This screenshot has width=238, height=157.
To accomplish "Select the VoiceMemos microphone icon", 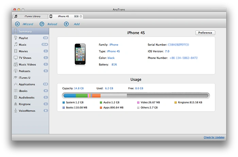I will [x=16, y=111].
